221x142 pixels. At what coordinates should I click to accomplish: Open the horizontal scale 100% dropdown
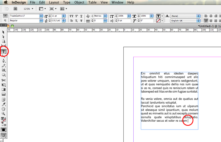coord(151,16)
